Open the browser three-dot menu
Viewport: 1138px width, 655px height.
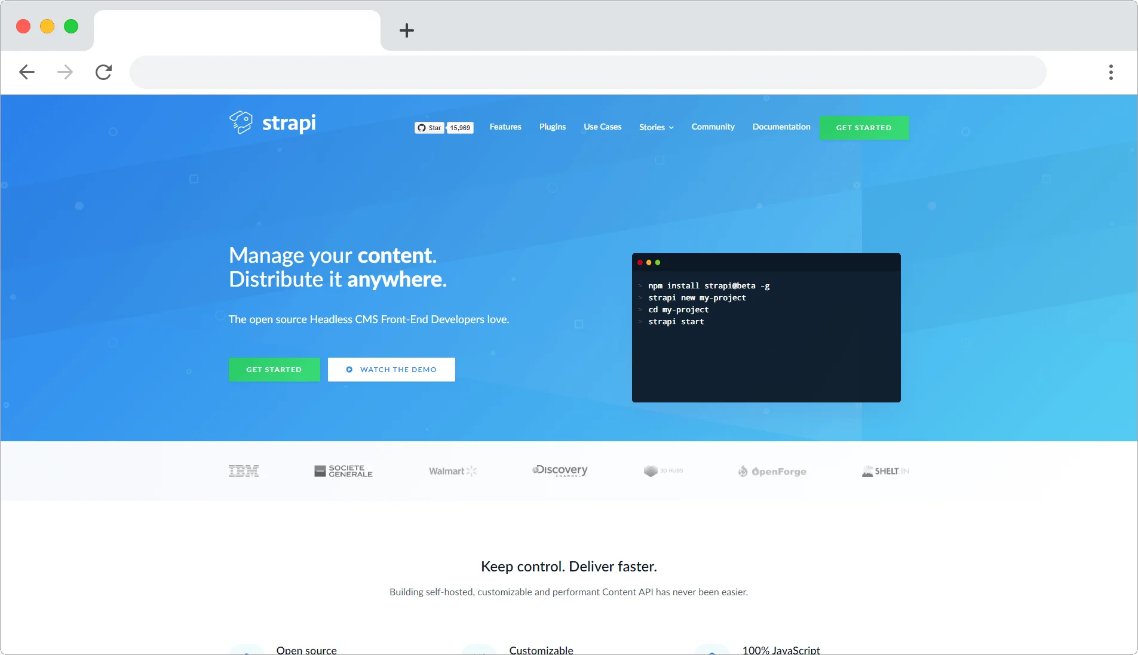coord(1111,72)
